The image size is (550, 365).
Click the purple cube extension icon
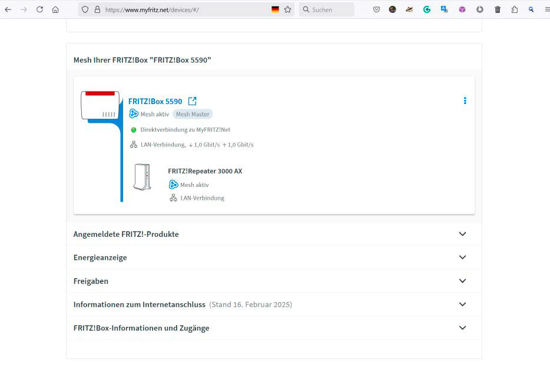pos(462,9)
